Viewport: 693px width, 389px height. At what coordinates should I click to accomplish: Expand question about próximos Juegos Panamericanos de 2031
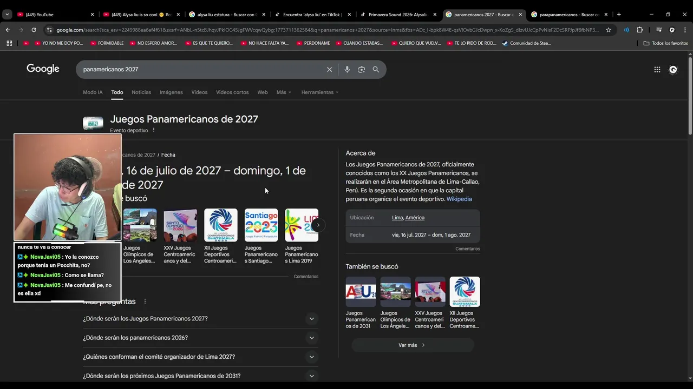click(200, 376)
